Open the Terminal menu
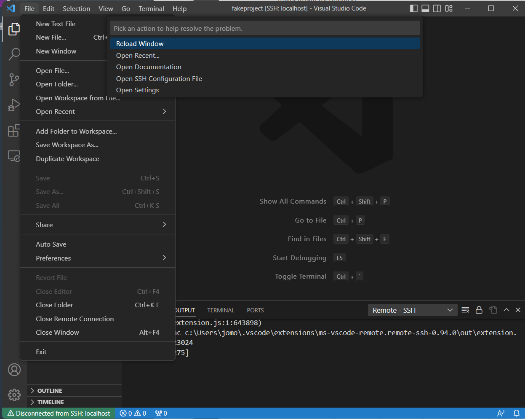This screenshot has height=419, width=525. (151, 8)
